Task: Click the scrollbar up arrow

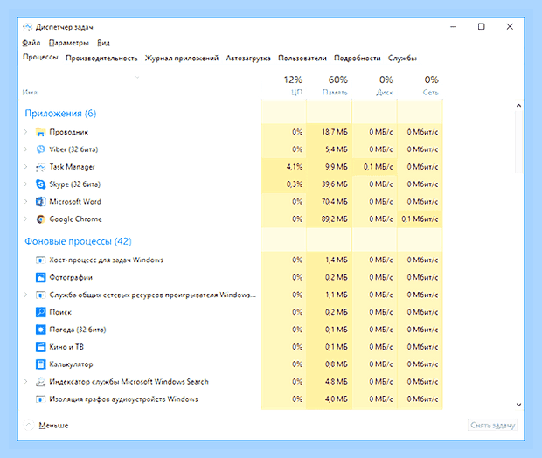Action: (518, 106)
